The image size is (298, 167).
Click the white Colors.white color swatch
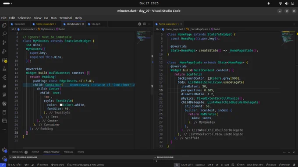tap(61, 105)
